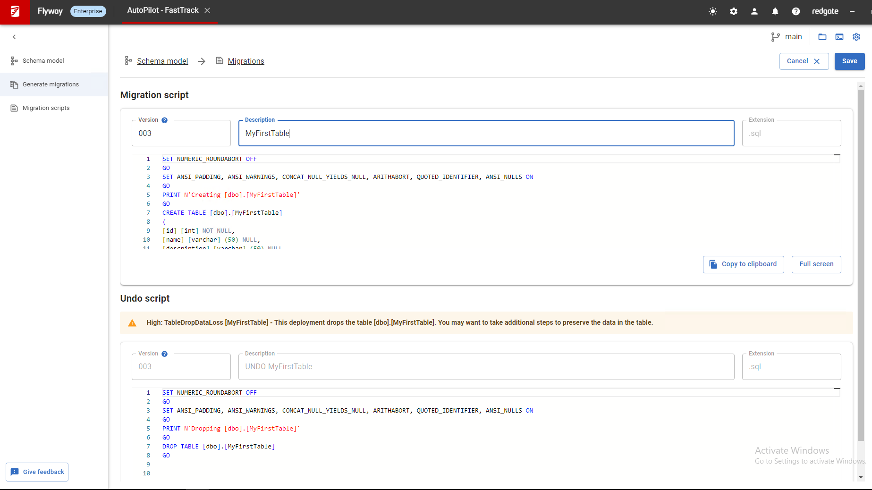Open Migration scripts from the sidebar
Screen dimensions: 872x490
(x=45, y=108)
